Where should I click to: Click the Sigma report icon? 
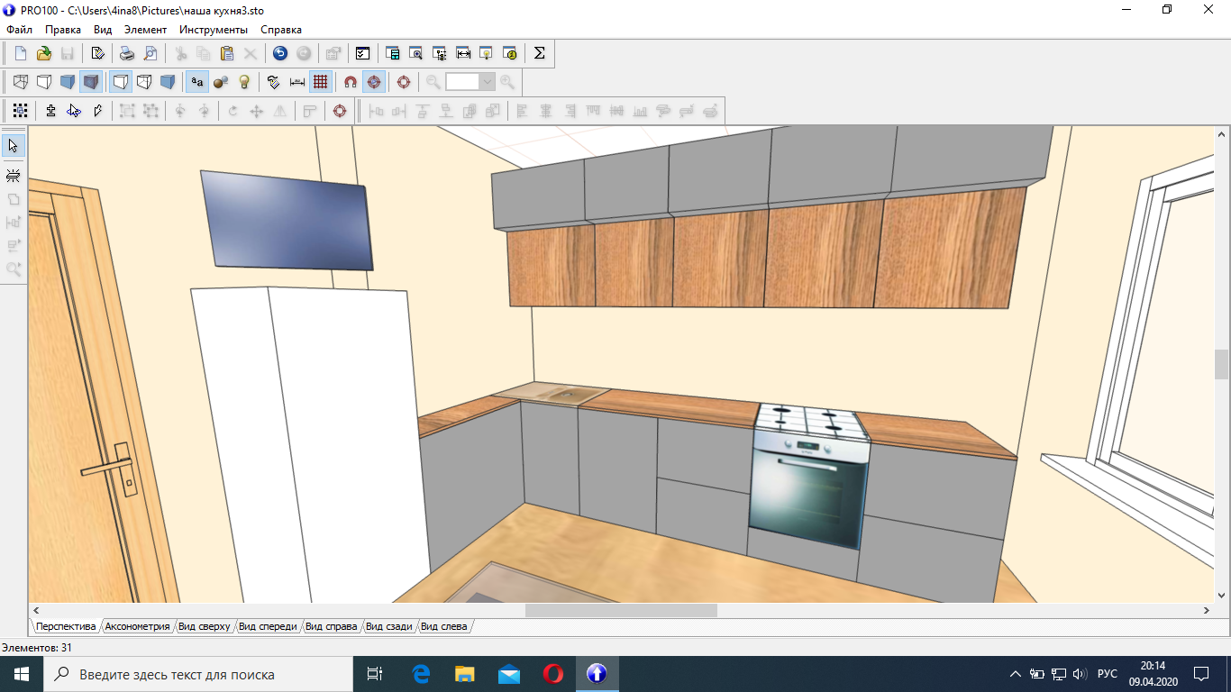coord(539,53)
